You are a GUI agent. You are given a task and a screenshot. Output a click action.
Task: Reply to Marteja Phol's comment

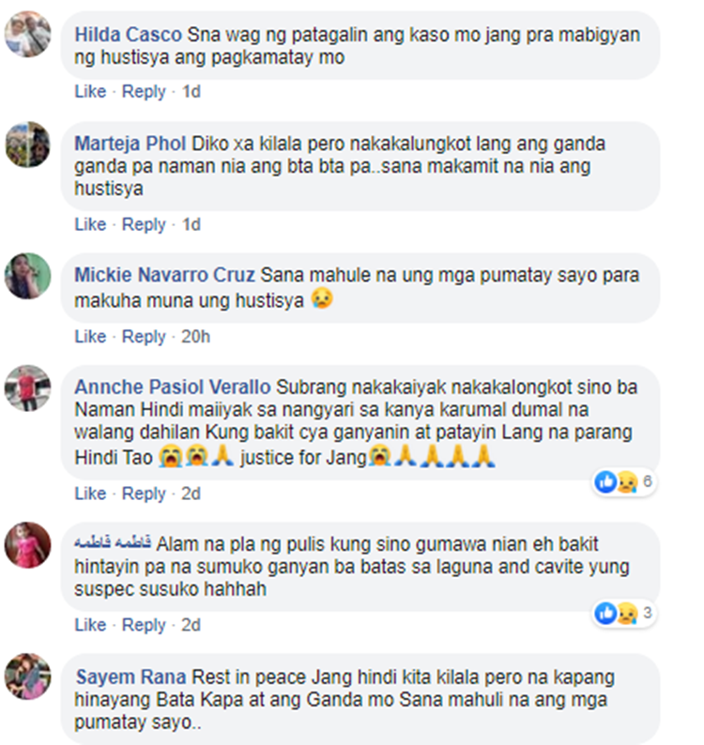144,224
